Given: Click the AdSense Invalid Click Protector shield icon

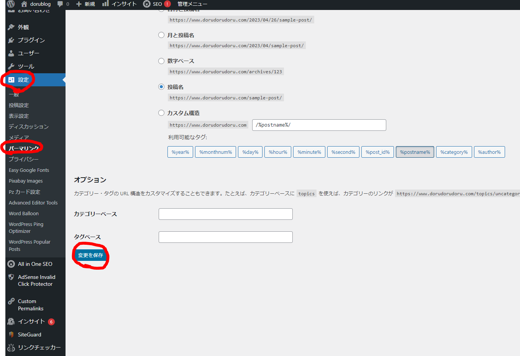Looking at the screenshot, I should (11, 277).
